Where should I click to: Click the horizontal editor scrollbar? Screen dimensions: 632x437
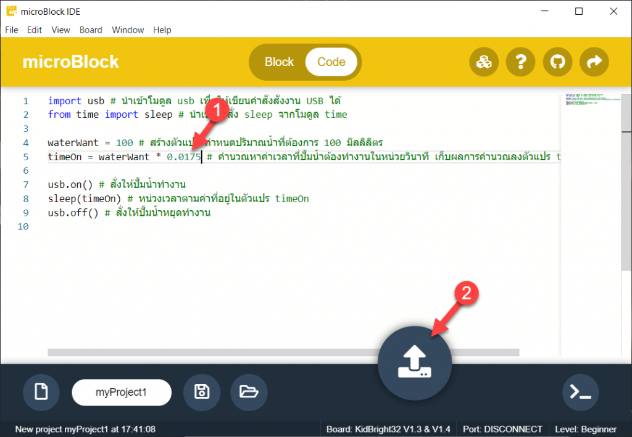click(283, 353)
